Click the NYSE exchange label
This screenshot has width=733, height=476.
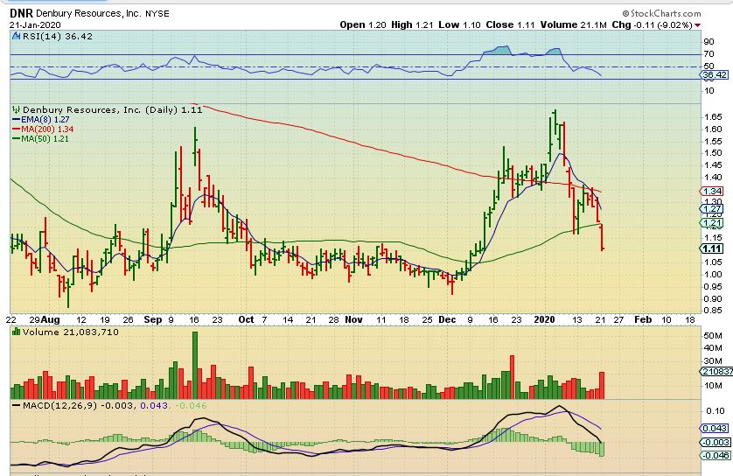point(157,14)
